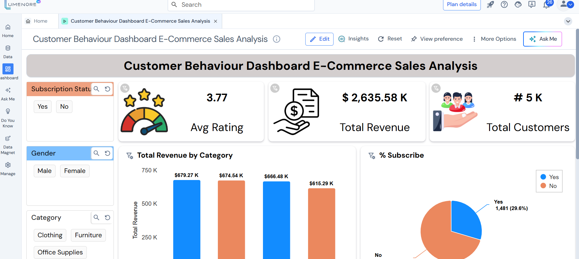Open the help question mark icon

[504, 5]
